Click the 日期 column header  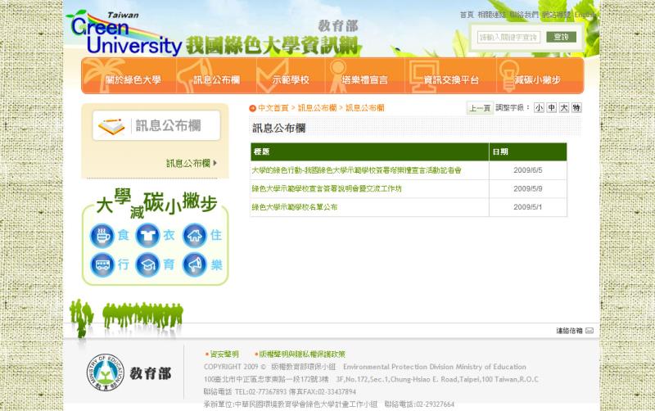coord(528,151)
